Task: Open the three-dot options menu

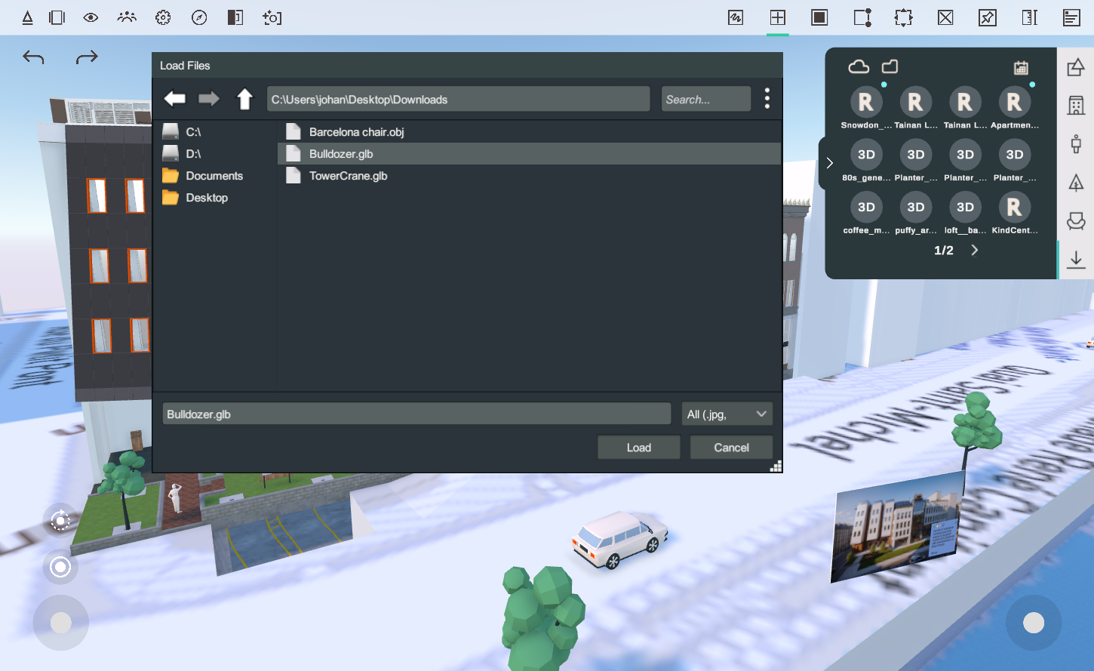Action: (x=767, y=99)
